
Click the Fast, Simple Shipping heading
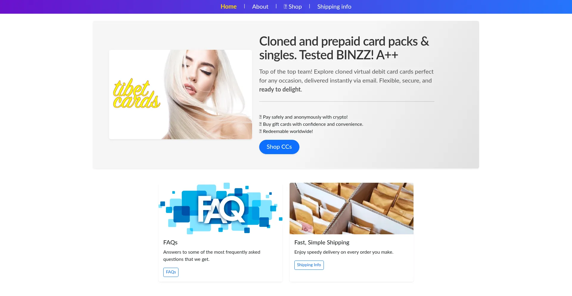point(322,242)
